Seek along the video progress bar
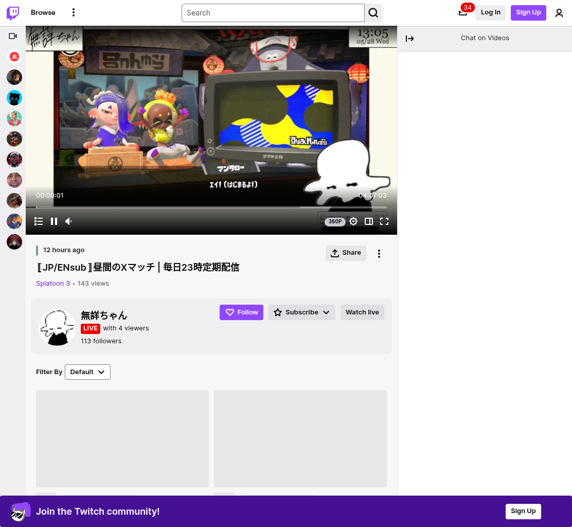The image size is (572, 527). 211,207
